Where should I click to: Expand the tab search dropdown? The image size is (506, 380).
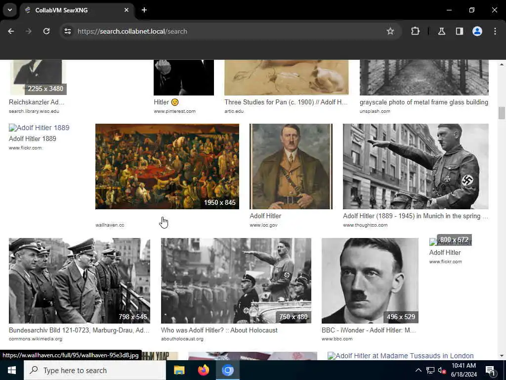coord(10,10)
